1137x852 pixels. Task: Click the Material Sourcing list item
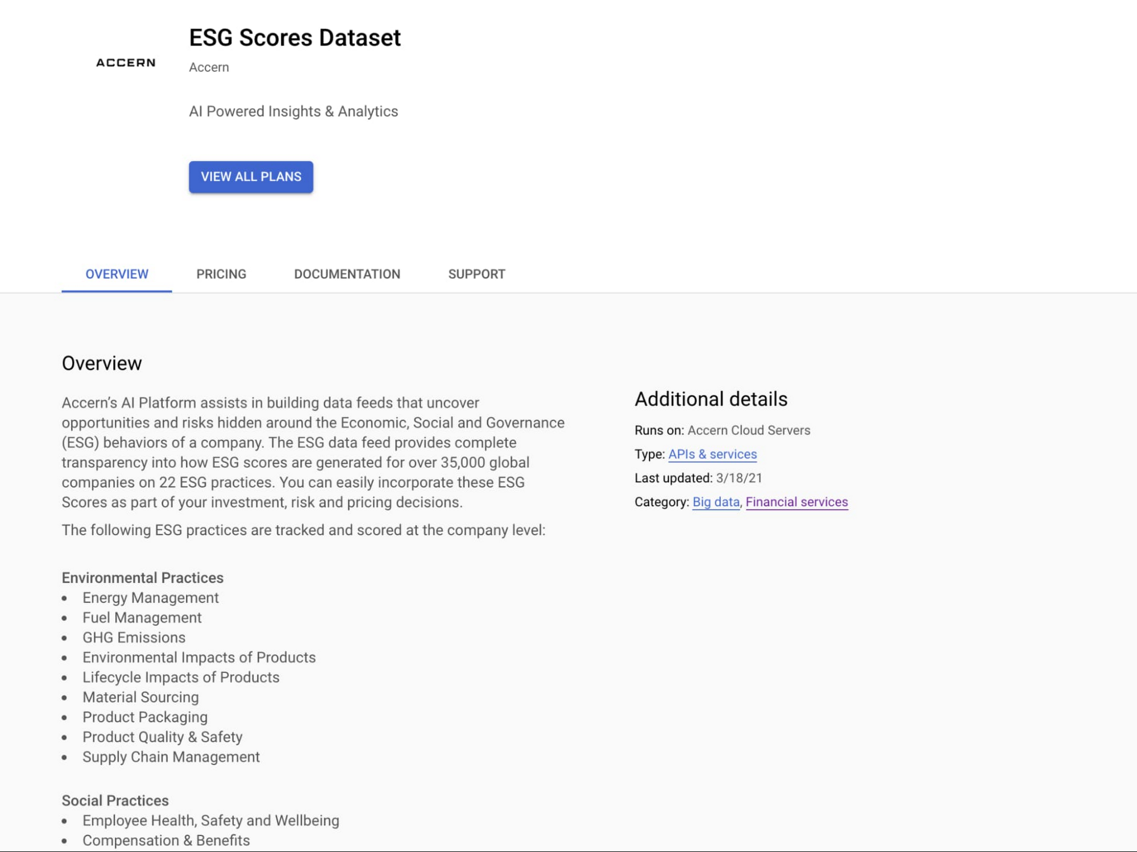[140, 697]
